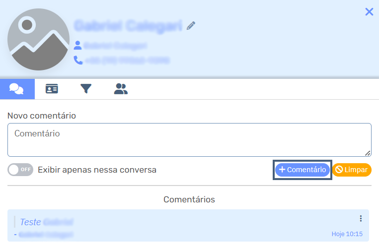Click the plus icon in Comentário button

pyautogui.click(x=282, y=170)
